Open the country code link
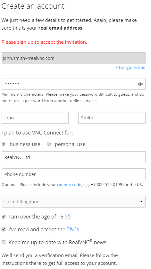Image resolution: width=151 pixels, height=269 pixels. pyautogui.click(x=69, y=185)
